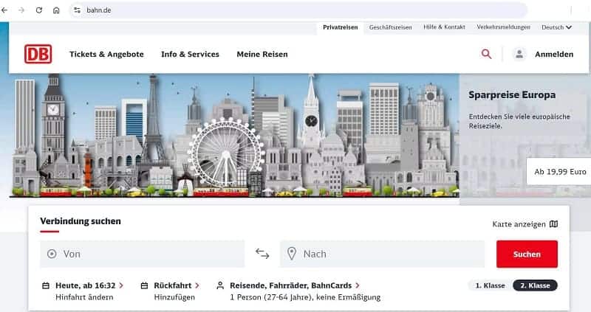Image resolution: width=591 pixels, height=312 pixels.
Task: Click the DB logo
Action: tap(38, 54)
